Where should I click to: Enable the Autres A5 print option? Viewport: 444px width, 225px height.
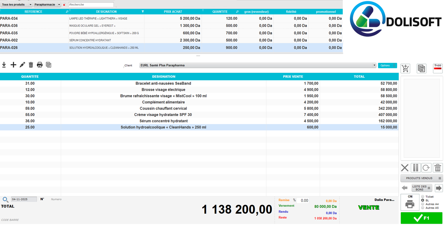[x=422, y=208]
